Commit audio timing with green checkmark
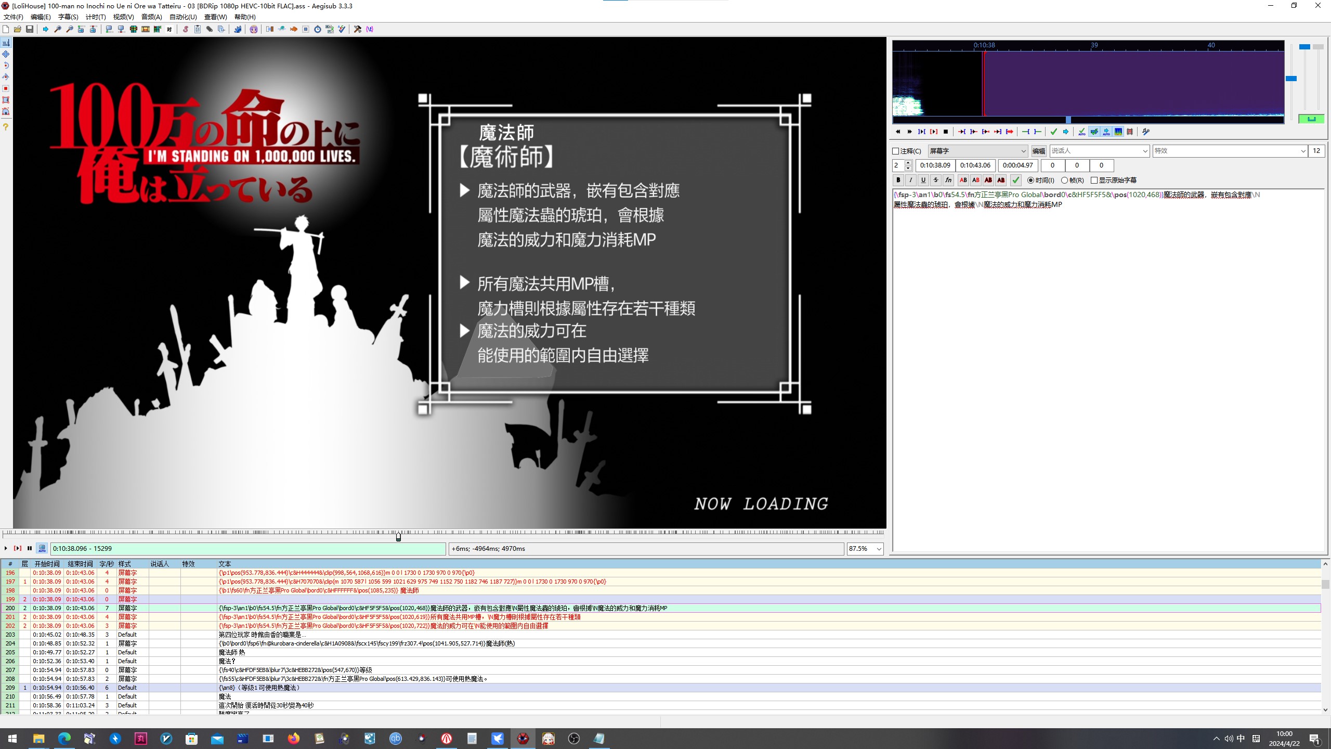The width and height of the screenshot is (1331, 749). click(1054, 132)
